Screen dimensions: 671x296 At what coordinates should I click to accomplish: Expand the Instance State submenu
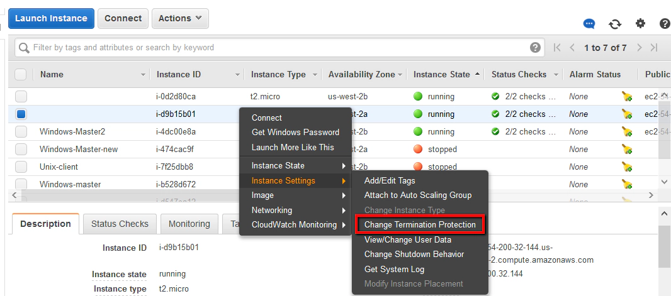295,166
